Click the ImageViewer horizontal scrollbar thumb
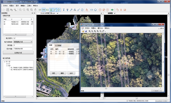Viewport: 171px width, 103px height. 106,88
